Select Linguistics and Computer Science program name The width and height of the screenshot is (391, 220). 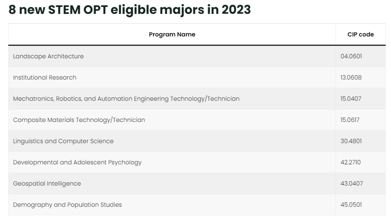[63, 141]
